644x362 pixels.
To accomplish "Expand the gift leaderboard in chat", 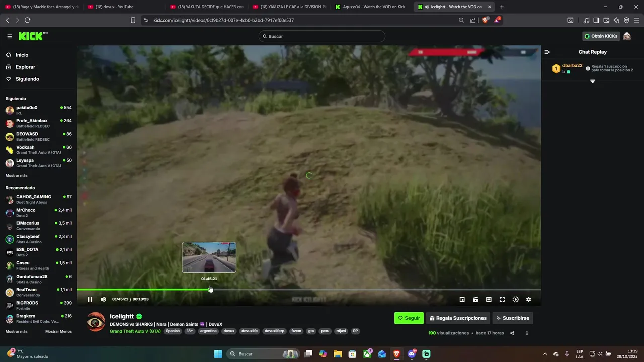I will (592, 81).
